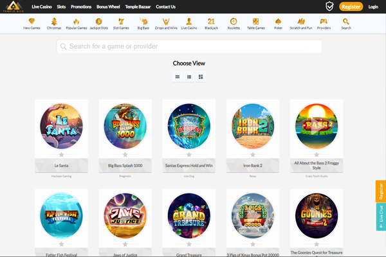The image size is (386, 257).
Task: Star Santas Express Hold and Win
Action: pyautogui.click(x=188, y=155)
